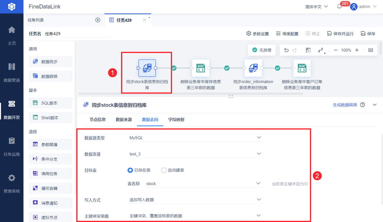Open the notification bell with 281 badge
The height and width of the screenshot is (222, 383).
coord(340,6)
